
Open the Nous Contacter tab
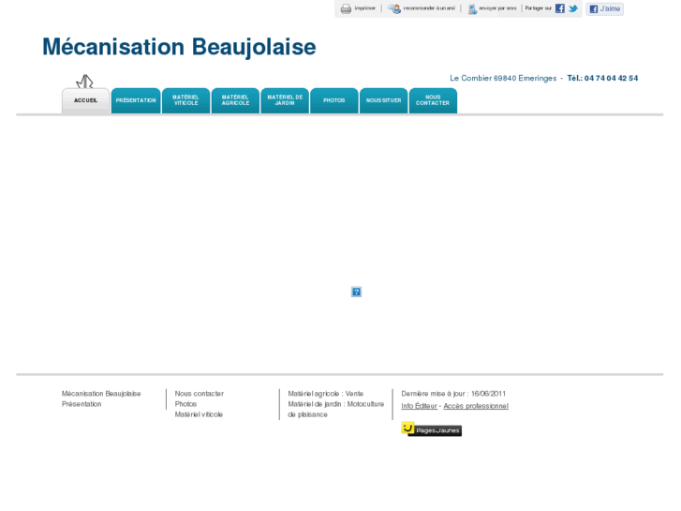433,101
